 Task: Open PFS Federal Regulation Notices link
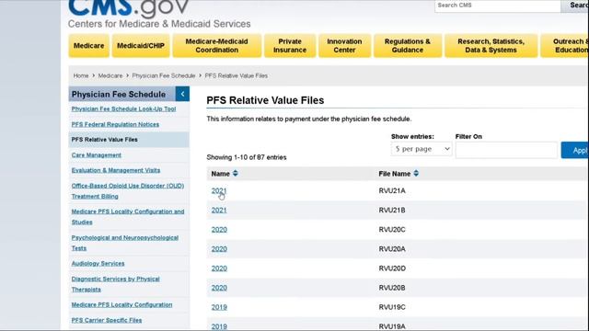[115, 124]
